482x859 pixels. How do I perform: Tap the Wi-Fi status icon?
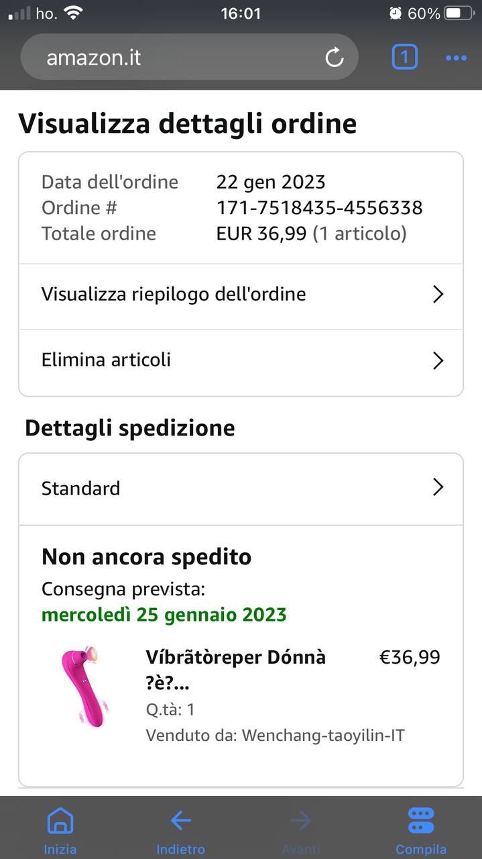pos(73,13)
